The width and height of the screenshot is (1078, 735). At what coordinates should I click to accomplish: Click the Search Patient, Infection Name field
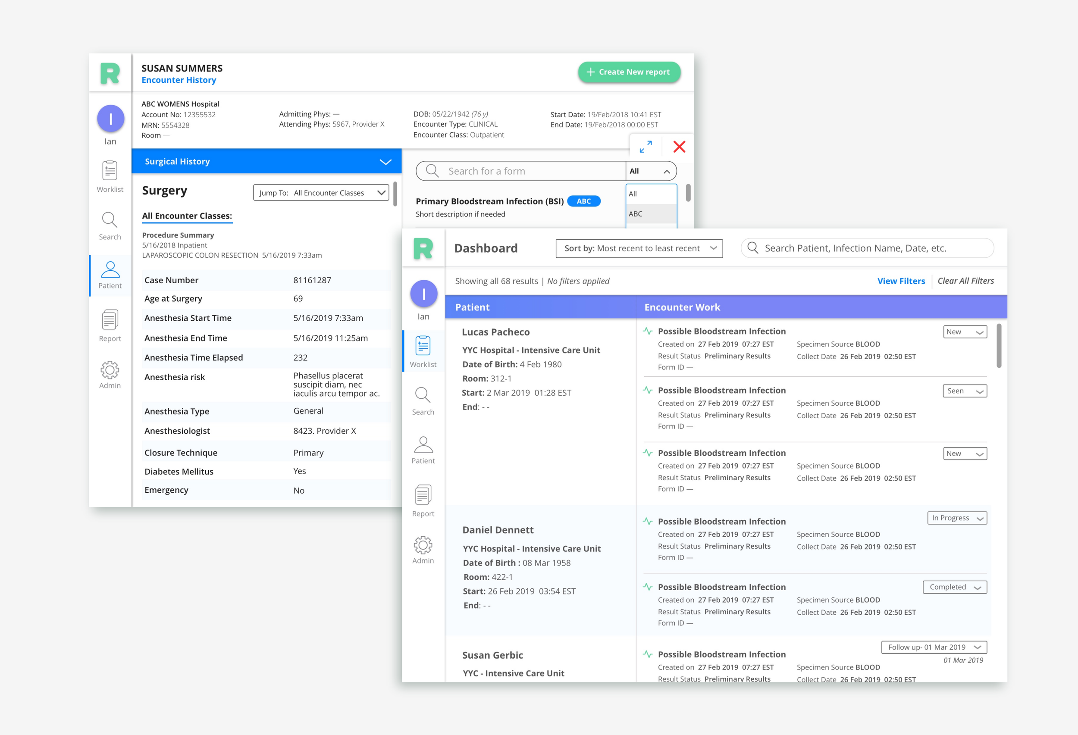tap(868, 249)
